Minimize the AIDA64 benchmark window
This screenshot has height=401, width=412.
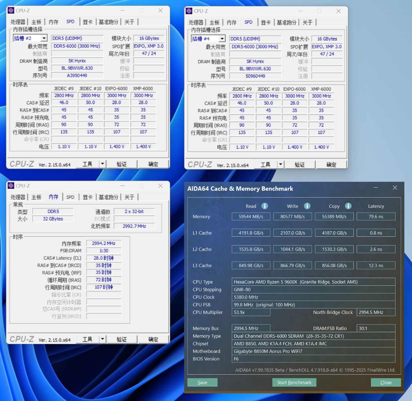375,188
